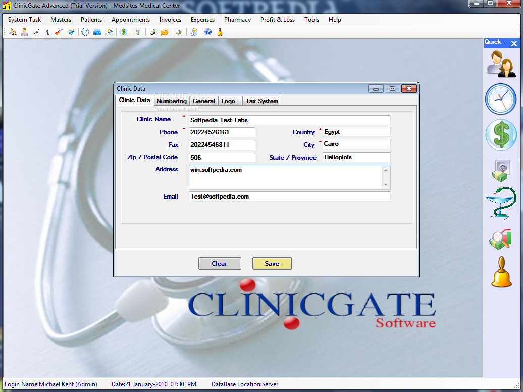Click the large golden bell Quick panel icon
Image resolution: width=523 pixels, height=392 pixels.
(501, 272)
